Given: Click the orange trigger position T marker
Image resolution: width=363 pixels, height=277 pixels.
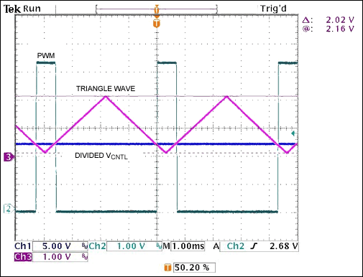Looking at the screenshot, I should pos(157,24).
